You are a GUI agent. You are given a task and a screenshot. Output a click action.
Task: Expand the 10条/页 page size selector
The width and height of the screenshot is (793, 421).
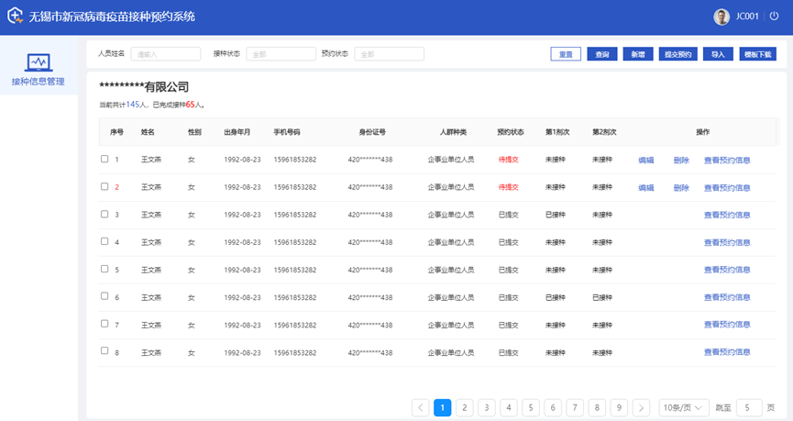(x=684, y=407)
